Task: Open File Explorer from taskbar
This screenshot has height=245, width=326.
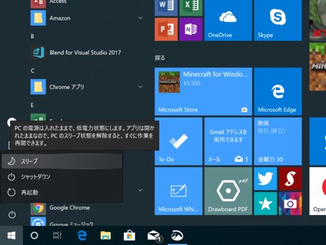Action: tap(106, 235)
